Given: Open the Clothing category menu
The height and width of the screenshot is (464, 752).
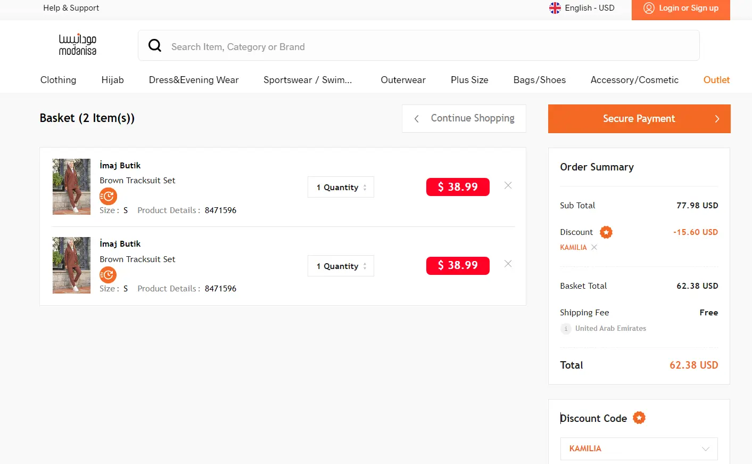Looking at the screenshot, I should point(59,80).
